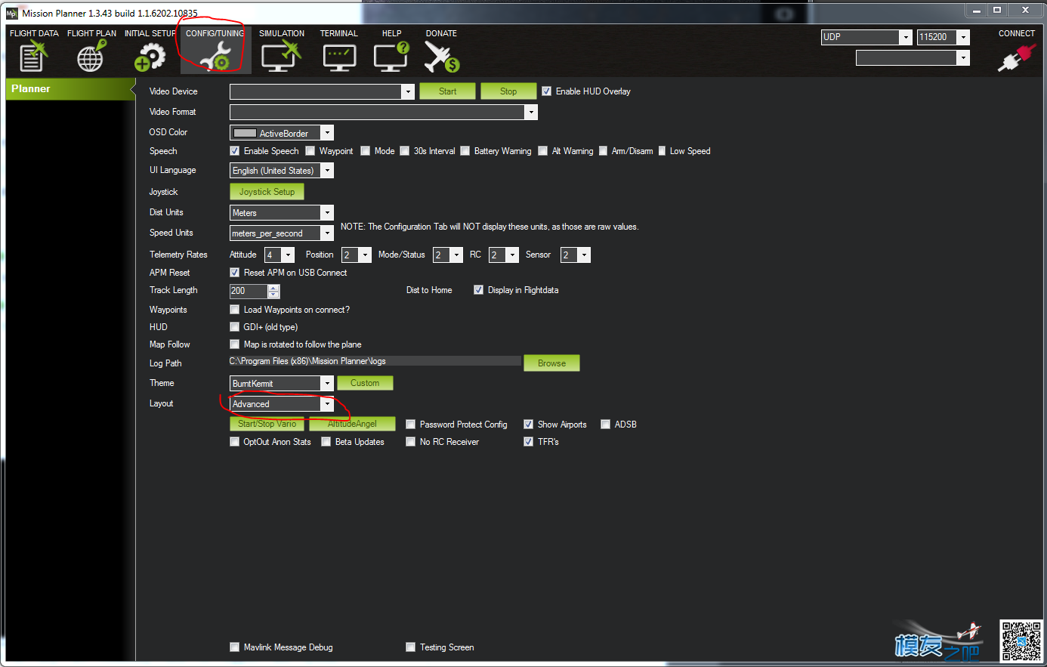Click the video Start button
Screen dimensions: 1047x667
click(x=448, y=91)
